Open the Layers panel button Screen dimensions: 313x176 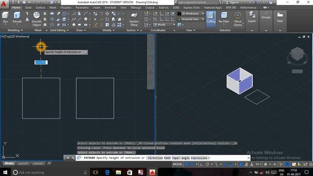point(252,17)
